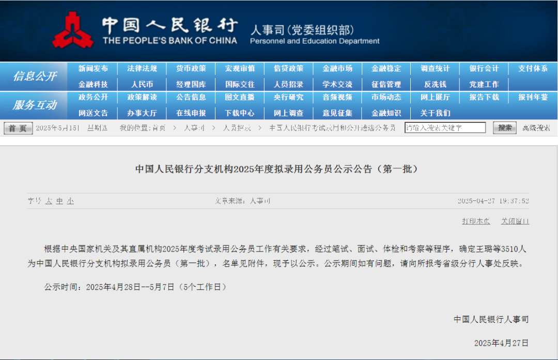Viewport: 558px width, 360px height.
Task: Set font size to 大
Action: pyautogui.click(x=49, y=201)
